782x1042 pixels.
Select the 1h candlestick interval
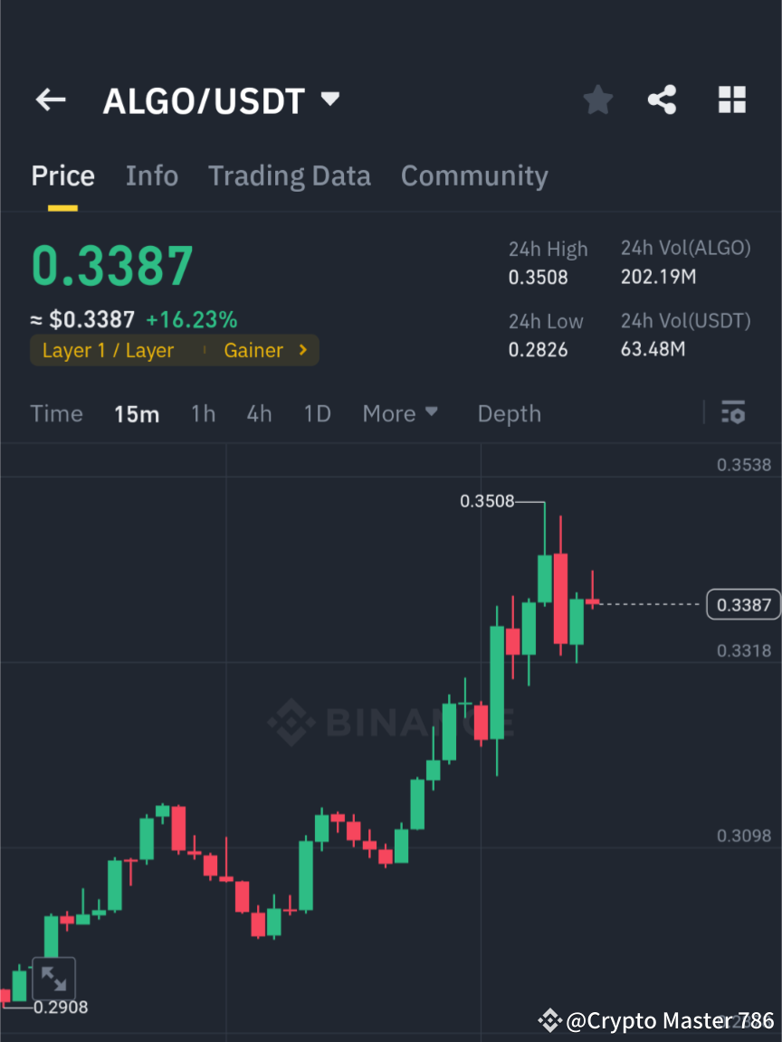[x=203, y=412]
